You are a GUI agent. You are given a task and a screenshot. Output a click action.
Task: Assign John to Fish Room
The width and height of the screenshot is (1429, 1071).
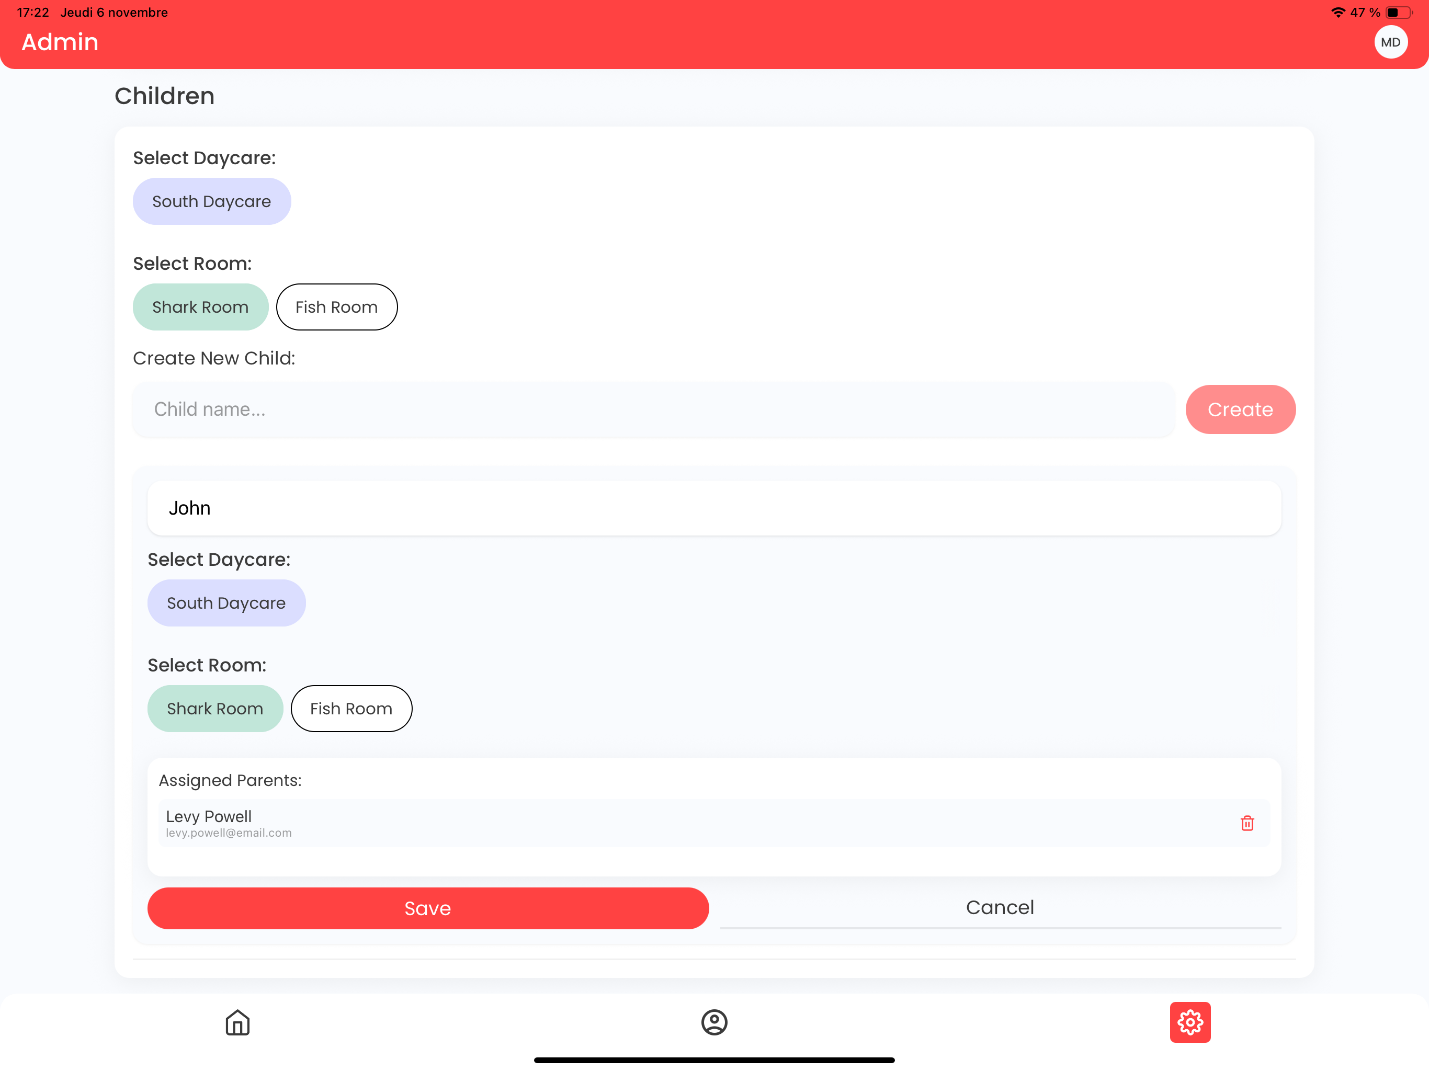point(351,709)
